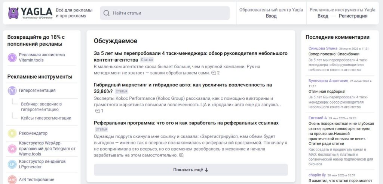Click the YAGLA wordmark text
Viewport: 383px width, 184px height.
[37, 12]
